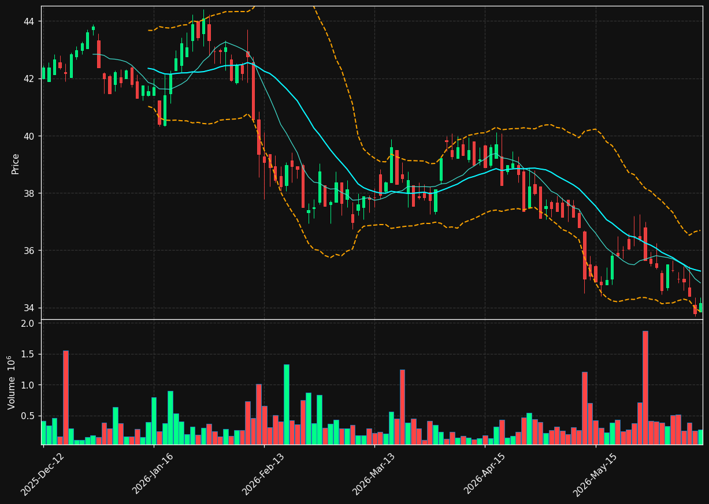Click the tallest red volume bar near 1.9 million

(645, 387)
